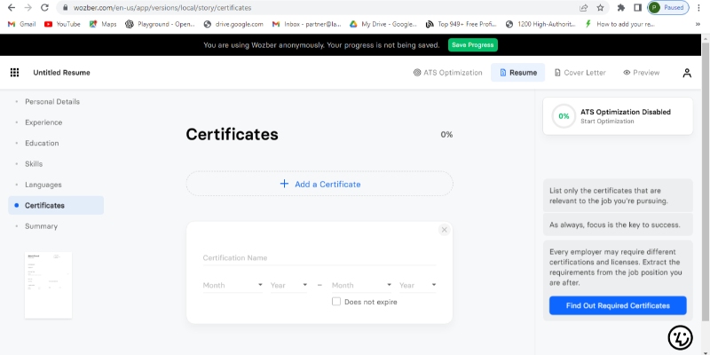The width and height of the screenshot is (710, 355).
Task: Click the 0% ATS progress circle
Action: click(x=564, y=116)
